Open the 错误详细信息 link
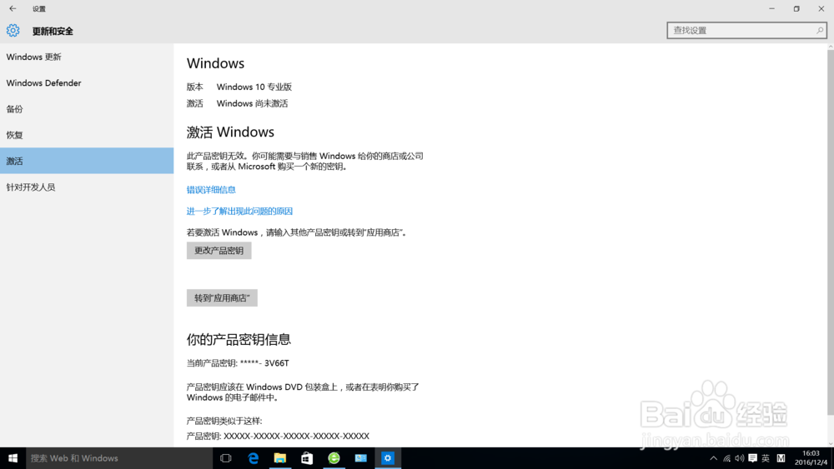Screen dimensions: 834x469 pos(211,190)
